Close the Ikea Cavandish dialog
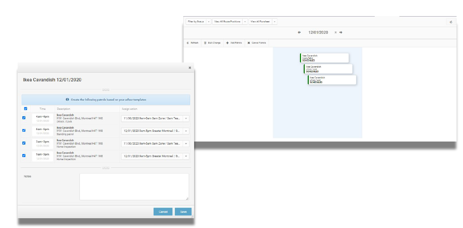The image size is (463, 228). pyautogui.click(x=190, y=68)
